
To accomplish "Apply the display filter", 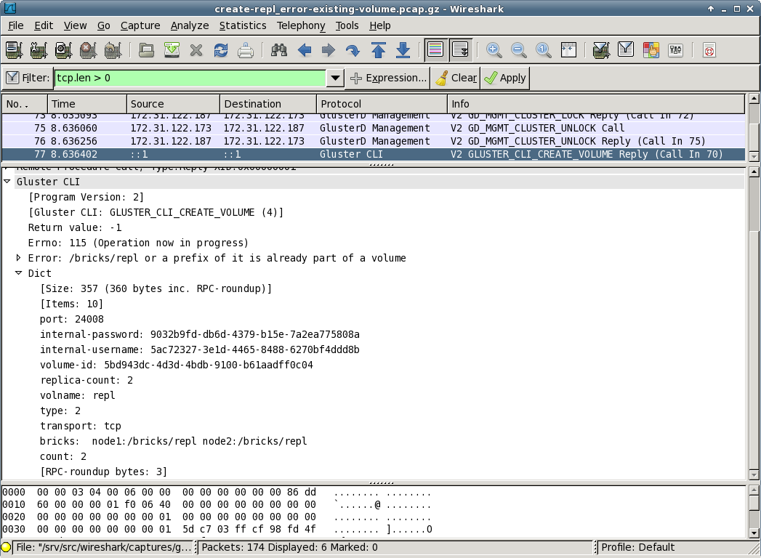I will pos(505,78).
